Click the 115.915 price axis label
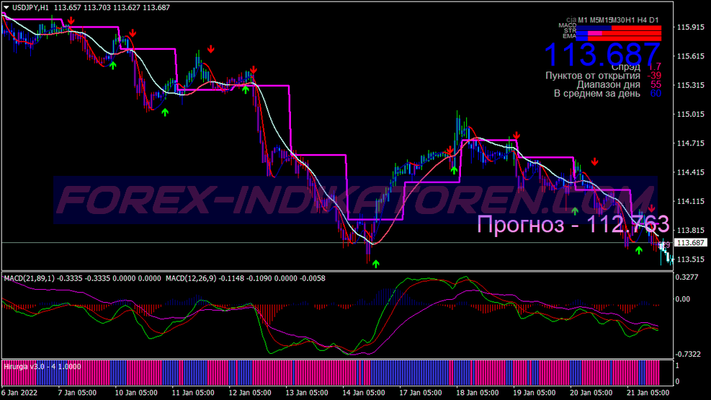Image resolution: width=711 pixels, height=400 pixels. pyautogui.click(x=690, y=27)
